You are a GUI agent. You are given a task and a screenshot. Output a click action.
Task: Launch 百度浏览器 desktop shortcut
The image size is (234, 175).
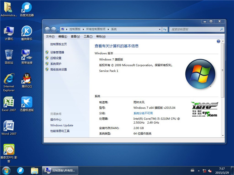click(27, 9)
